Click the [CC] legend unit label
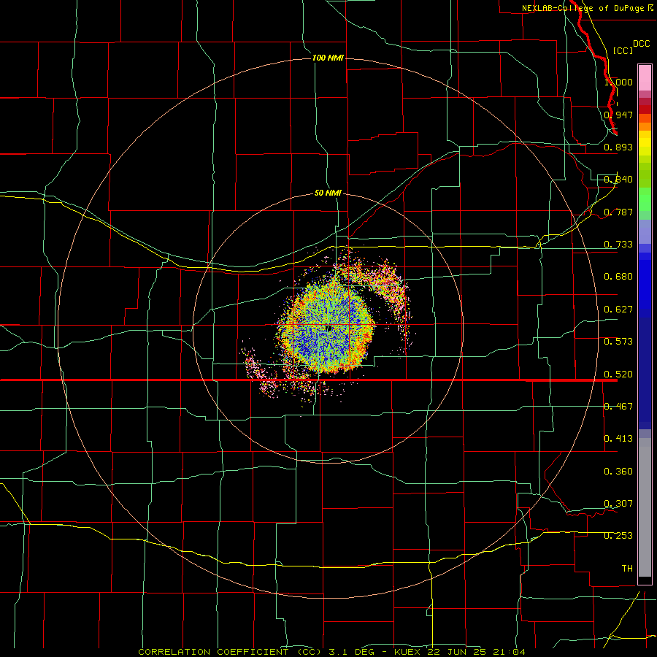Image resolution: width=657 pixels, height=657 pixels. pyautogui.click(x=623, y=50)
